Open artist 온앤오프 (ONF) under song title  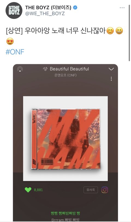pos(65,75)
